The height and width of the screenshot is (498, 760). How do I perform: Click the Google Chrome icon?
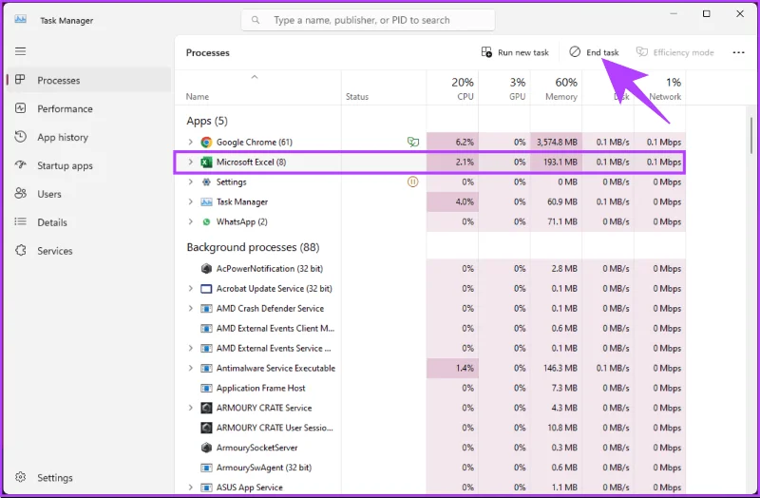click(206, 142)
